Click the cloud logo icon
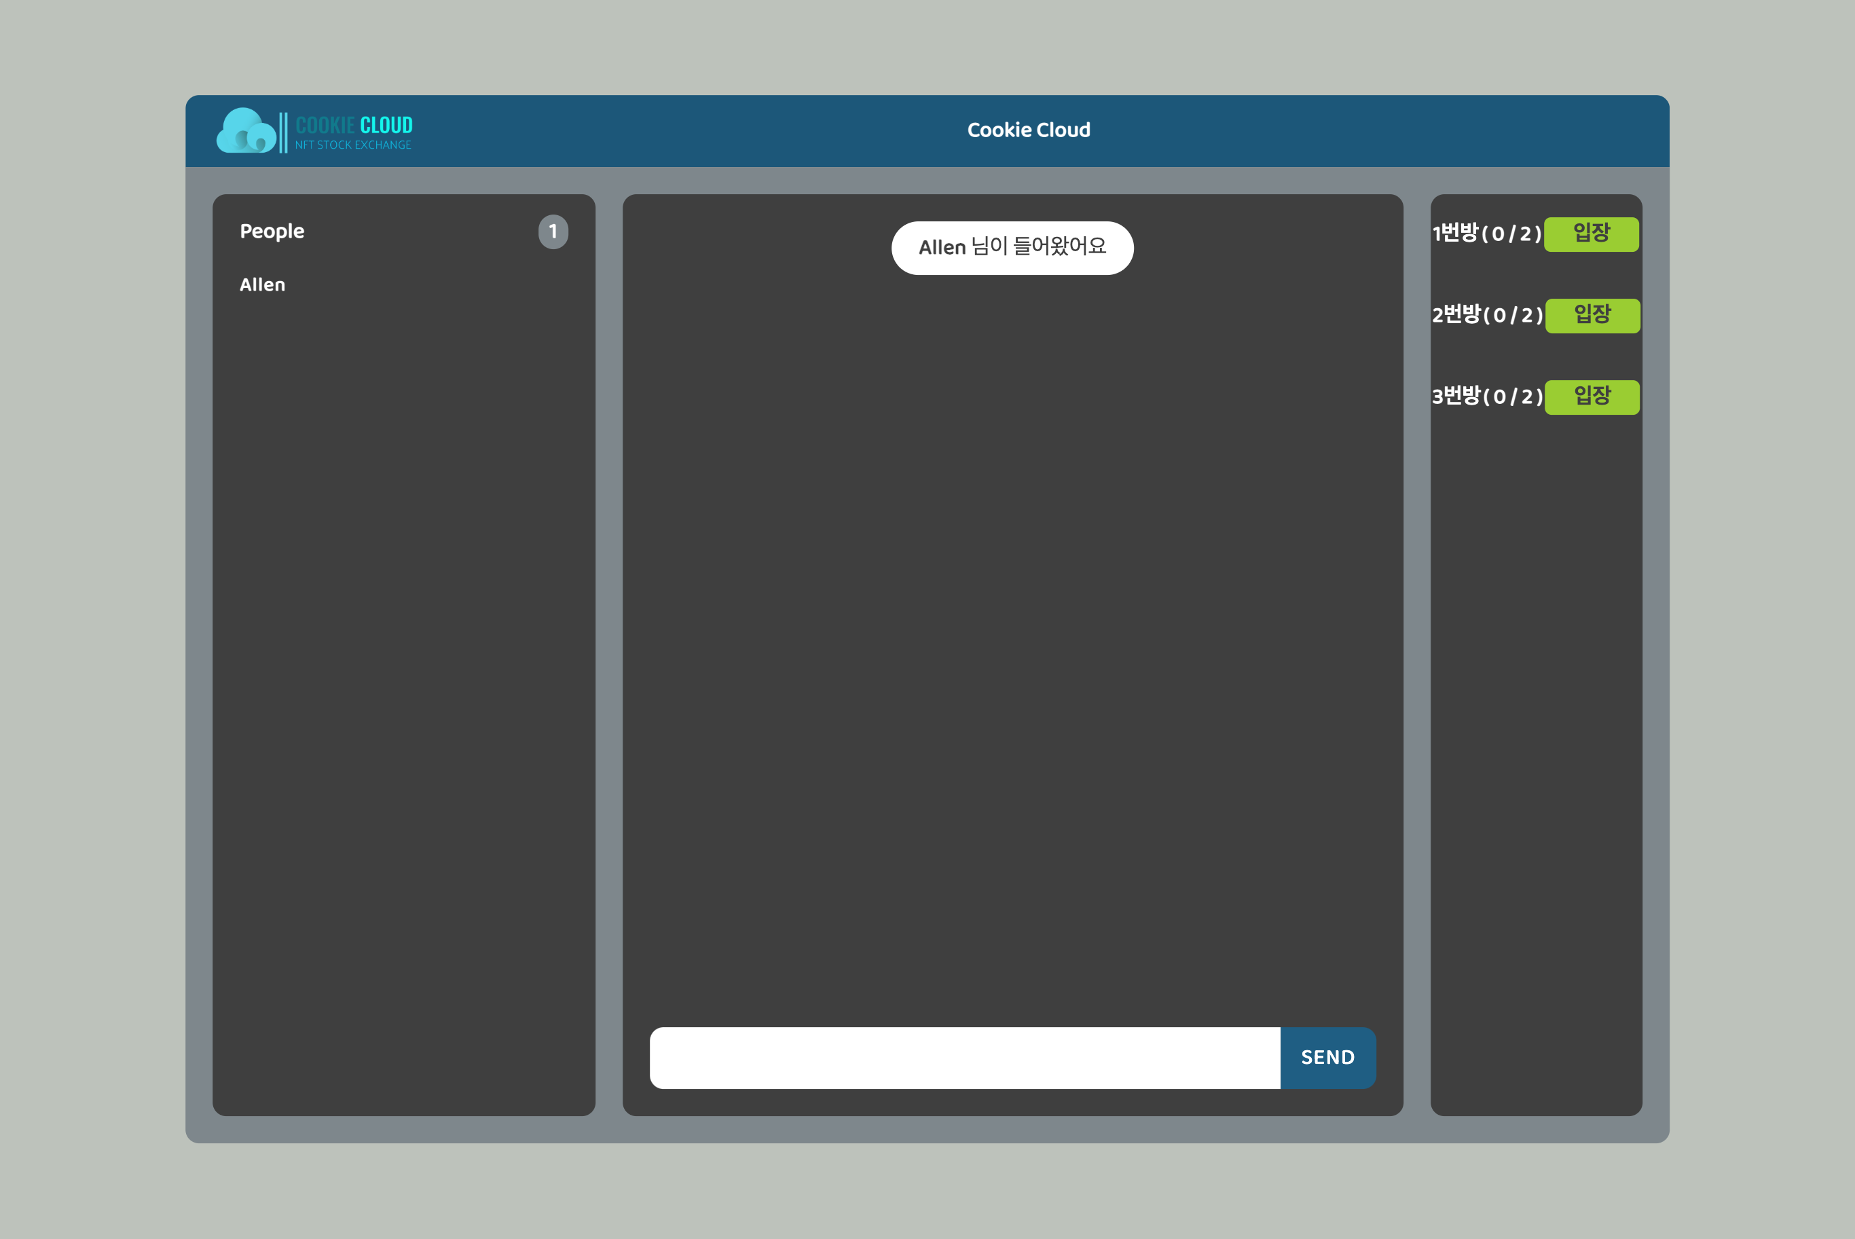This screenshot has height=1239, width=1855. (x=246, y=131)
